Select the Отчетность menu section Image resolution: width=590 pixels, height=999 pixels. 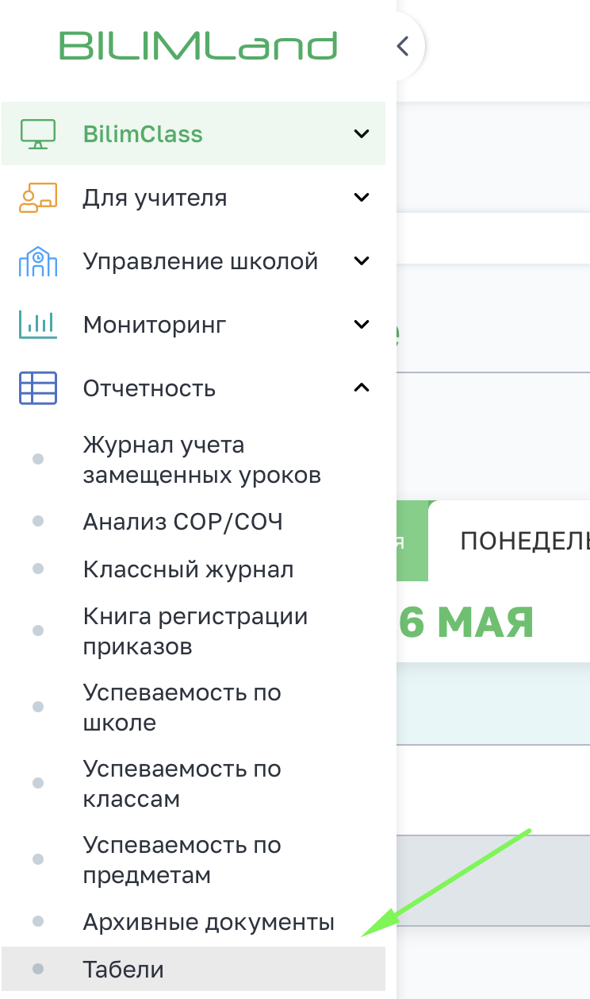click(193, 388)
